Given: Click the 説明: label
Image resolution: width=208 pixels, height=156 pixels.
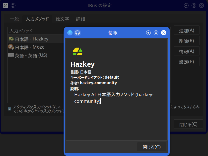Looking at the screenshot, I should tap(75, 89).
